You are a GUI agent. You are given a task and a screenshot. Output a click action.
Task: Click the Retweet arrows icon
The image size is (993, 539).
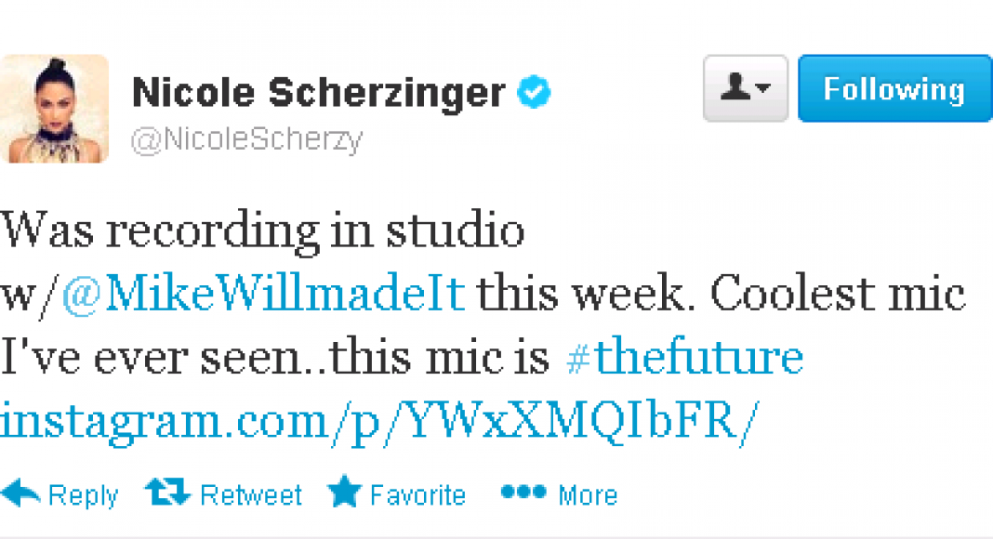(x=167, y=493)
